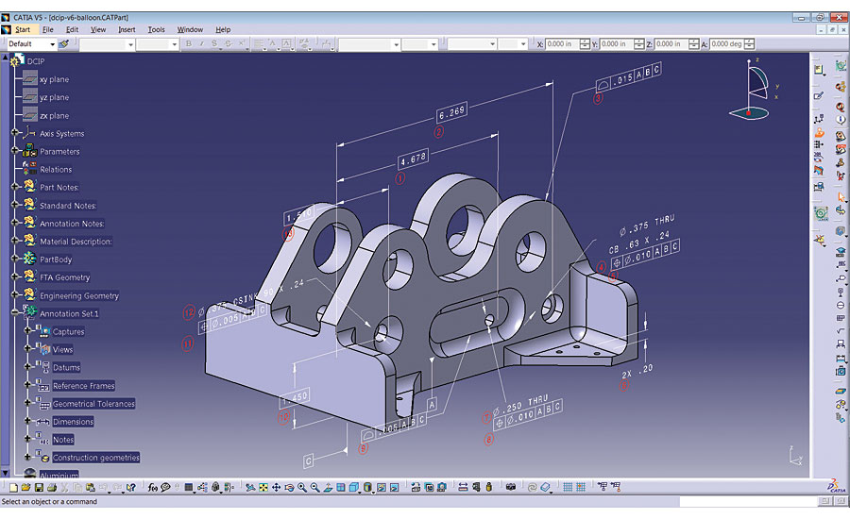Open the Insert menu
850x519 pixels.
[127, 30]
